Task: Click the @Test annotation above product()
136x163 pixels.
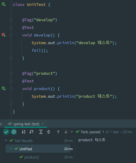Action: coord(28,81)
